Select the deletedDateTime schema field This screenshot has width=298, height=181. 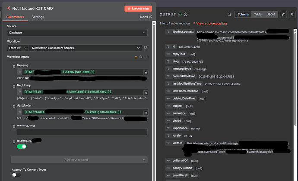click(181, 98)
